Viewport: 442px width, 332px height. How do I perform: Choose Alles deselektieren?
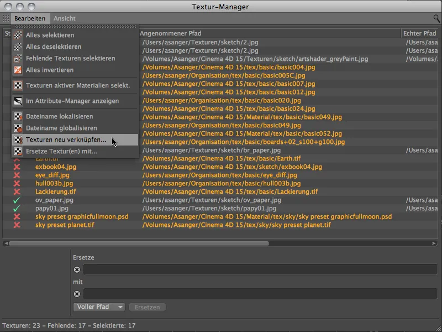[x=75, y=46]
